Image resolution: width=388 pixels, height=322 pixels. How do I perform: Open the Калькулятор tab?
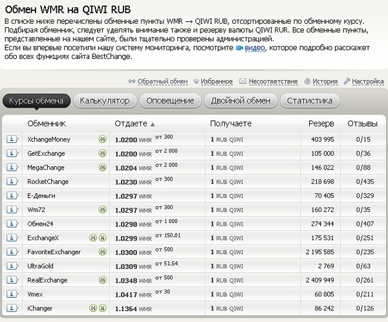tap(105, 101)
